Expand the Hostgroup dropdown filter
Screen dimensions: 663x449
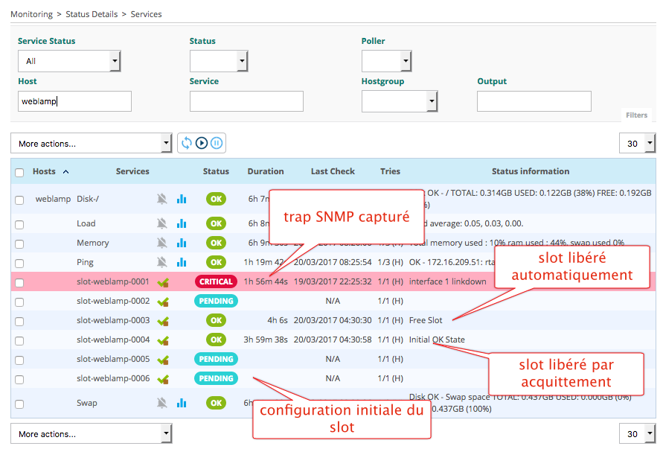pyautogui.click(x=400, y=101)
